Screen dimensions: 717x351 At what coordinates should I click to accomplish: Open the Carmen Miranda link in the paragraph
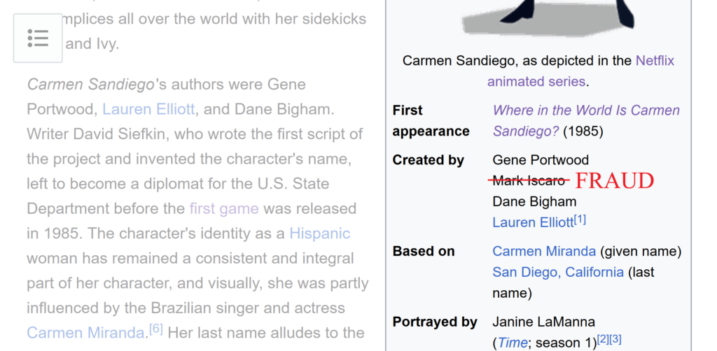pyautogui.click(x=85, y=332)
